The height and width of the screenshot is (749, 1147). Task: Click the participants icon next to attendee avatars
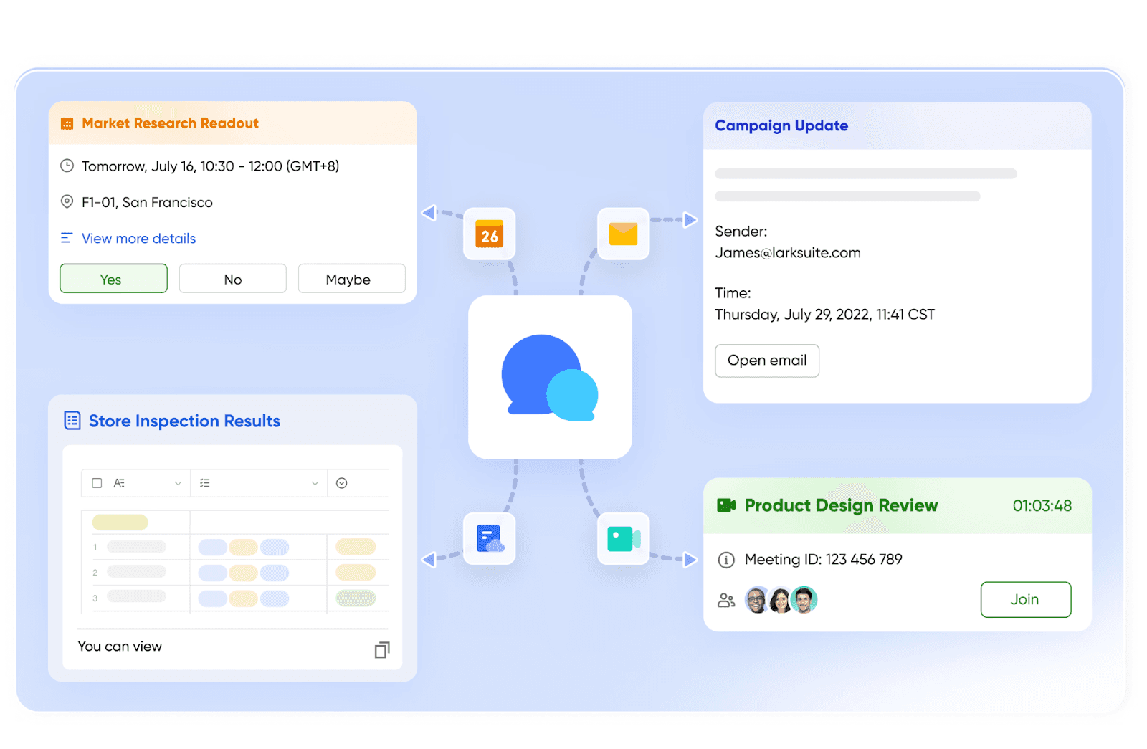[x=725, y=600]
